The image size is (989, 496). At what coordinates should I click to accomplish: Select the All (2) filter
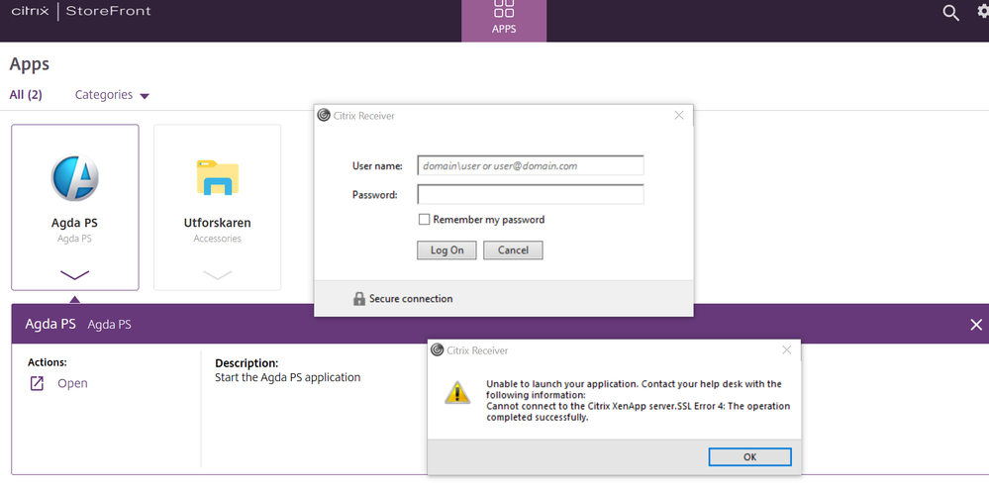pyautogui.click(x=26, y=95)
